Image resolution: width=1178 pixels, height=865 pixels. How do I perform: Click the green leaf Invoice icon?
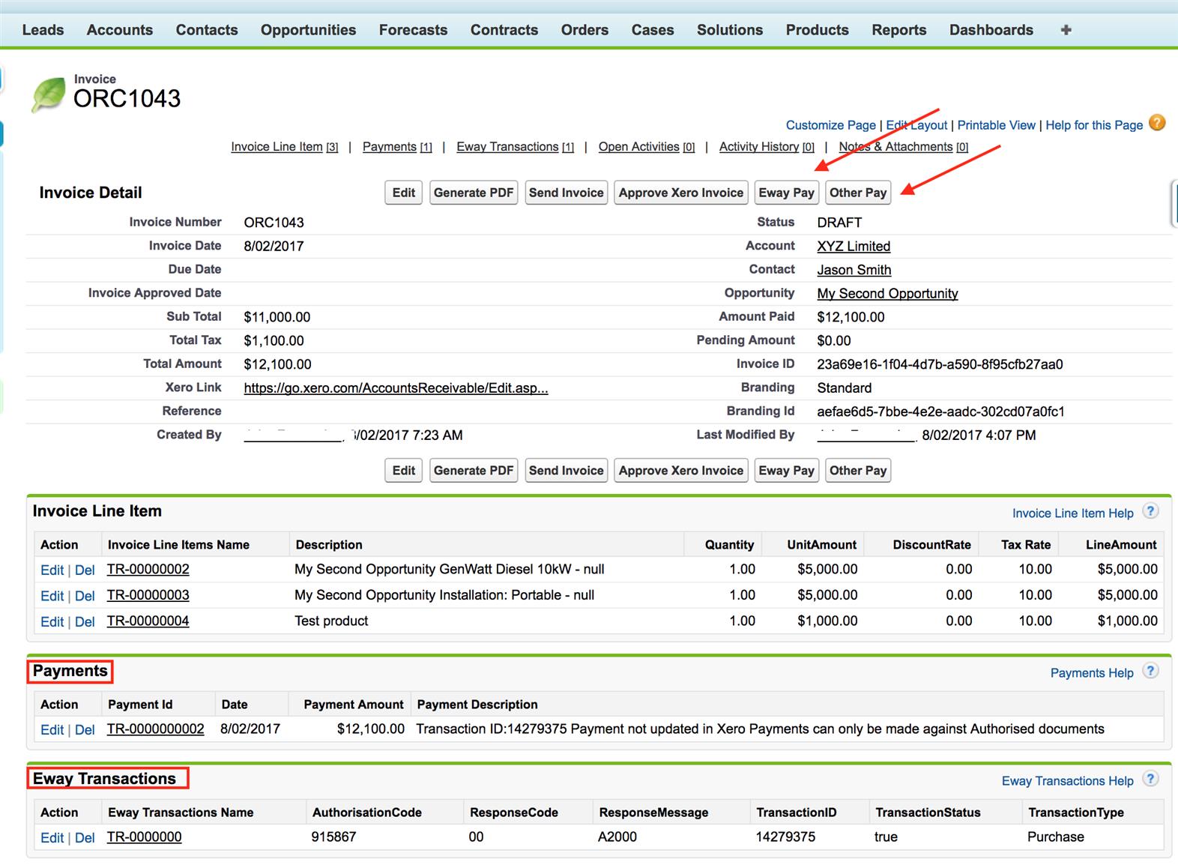pyautogui.click(x=49, y=95)
